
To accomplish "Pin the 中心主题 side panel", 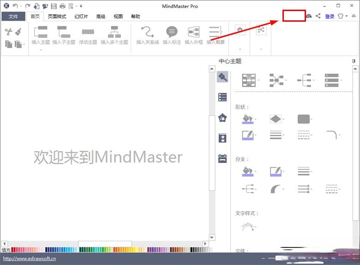I will (x=354, y=61).
